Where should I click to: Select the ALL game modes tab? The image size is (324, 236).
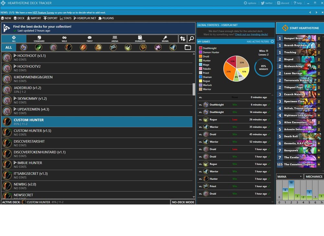pyautogui.click(x=14, y=39)
